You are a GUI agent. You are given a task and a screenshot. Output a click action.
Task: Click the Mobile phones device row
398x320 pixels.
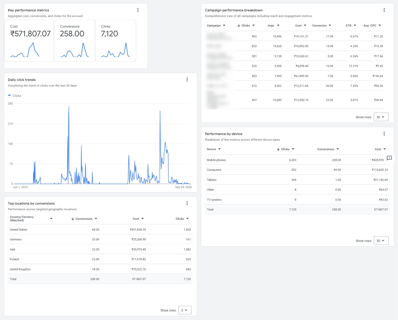pos(297,160)
